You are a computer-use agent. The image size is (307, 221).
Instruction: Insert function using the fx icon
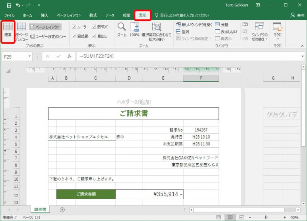tap(69, 57)
